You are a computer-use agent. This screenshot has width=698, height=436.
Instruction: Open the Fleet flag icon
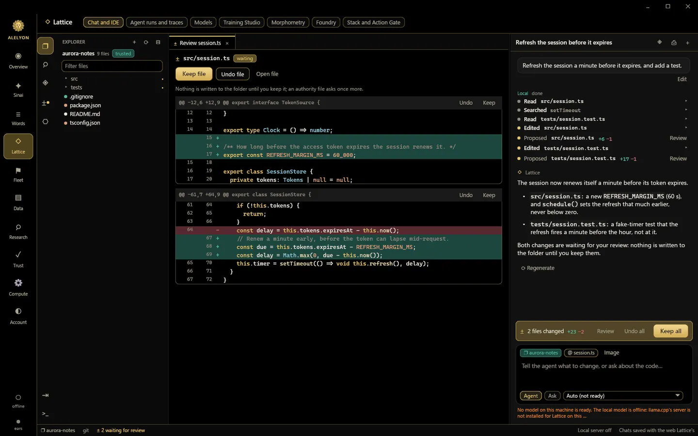[18, 171]
